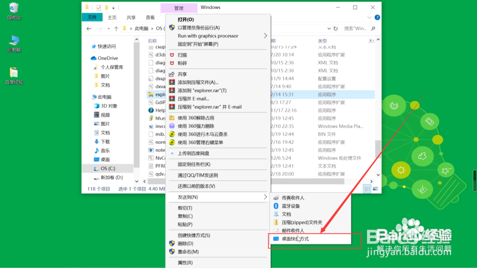The width and height of the screenshot is (477, 268).
Task: Click 打开(O) in context menu
Action: pyautogui.click(x=218, y=20)
